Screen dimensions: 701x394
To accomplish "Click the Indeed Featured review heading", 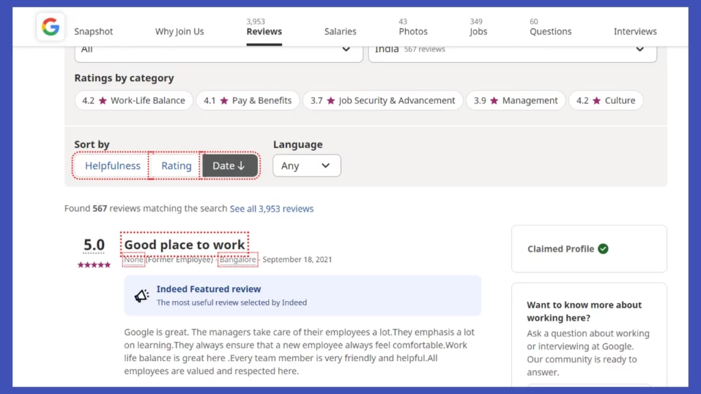I will (209, 289).
